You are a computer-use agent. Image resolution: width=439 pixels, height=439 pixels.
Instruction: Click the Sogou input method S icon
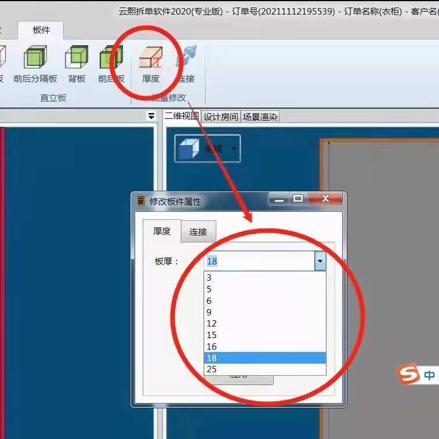tap(409, 375)
